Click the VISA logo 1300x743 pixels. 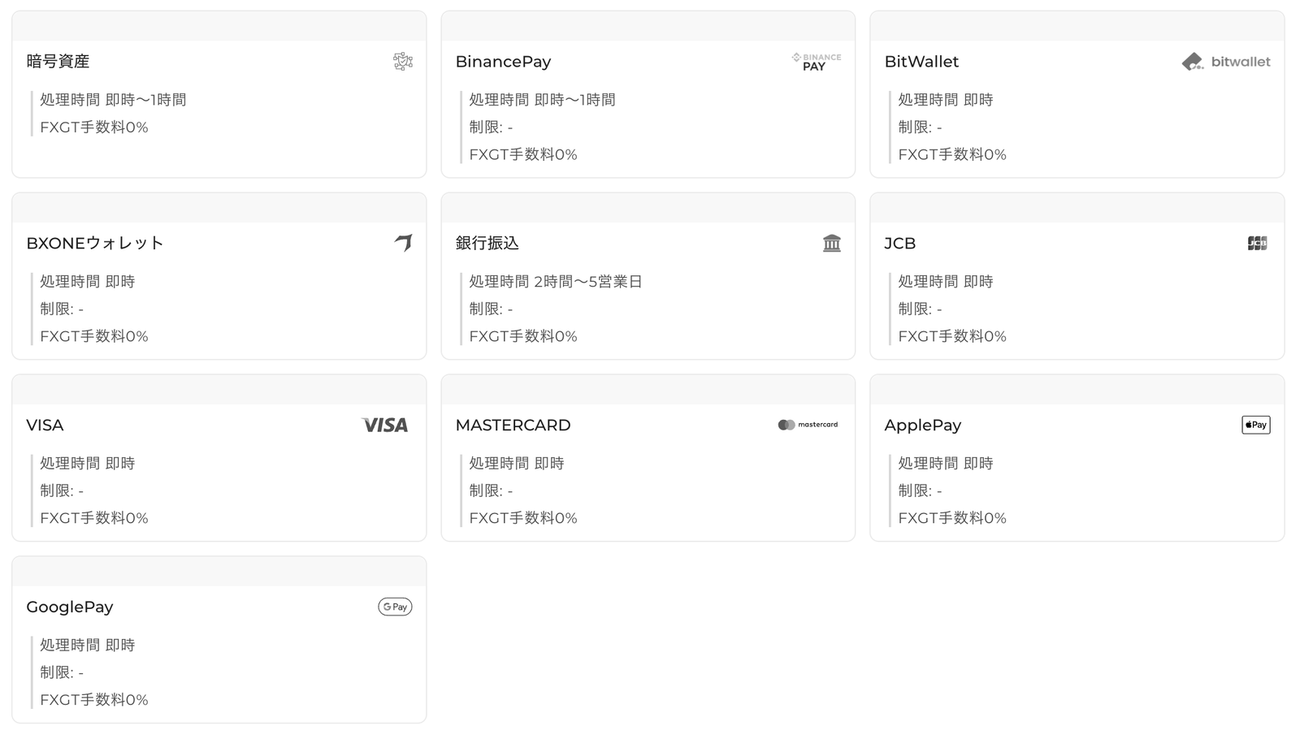click(384, 425)
